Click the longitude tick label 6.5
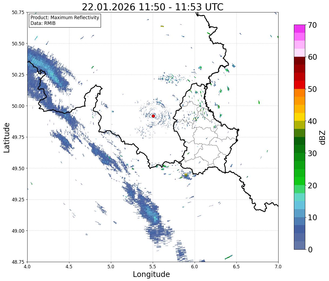The image size is (329, 281). (236, 267)
